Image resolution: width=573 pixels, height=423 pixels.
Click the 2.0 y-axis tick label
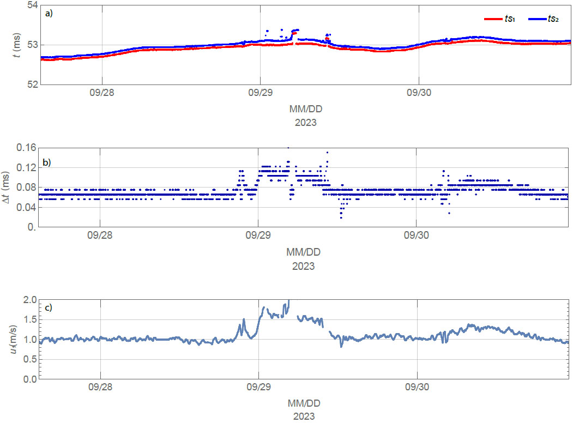coord(31,300)
